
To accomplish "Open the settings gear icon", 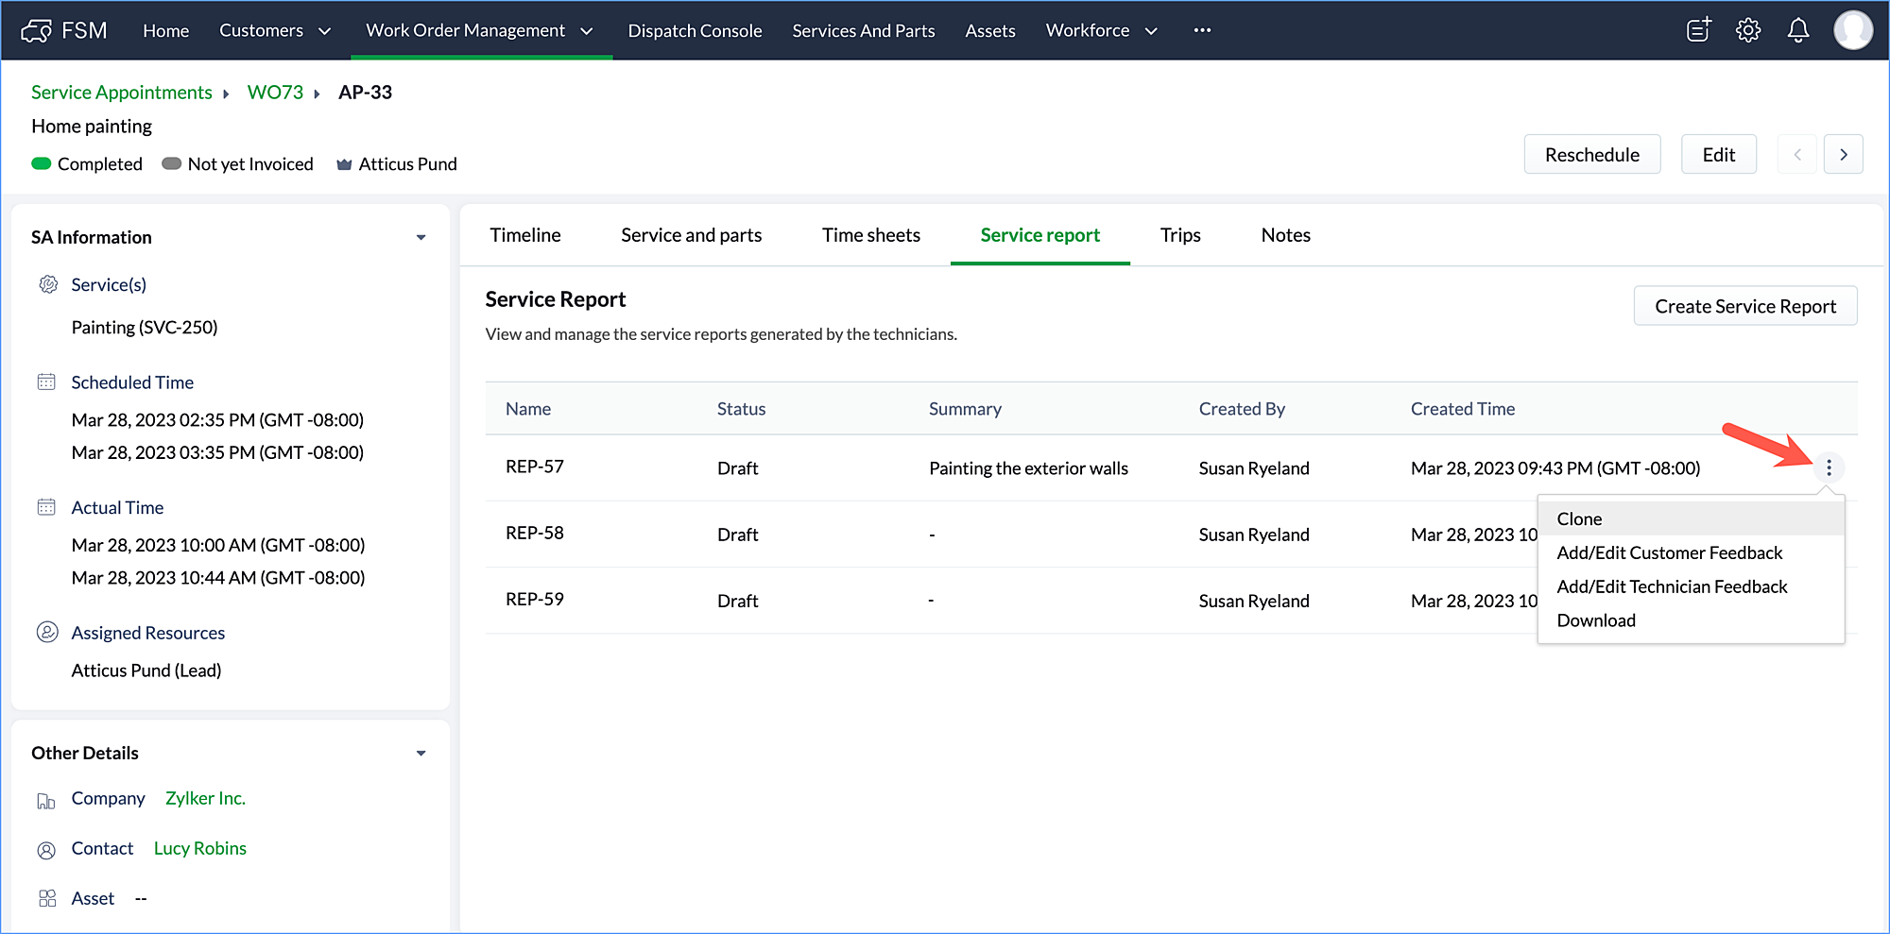I will pyautogui.click(x=1748, y=30).
